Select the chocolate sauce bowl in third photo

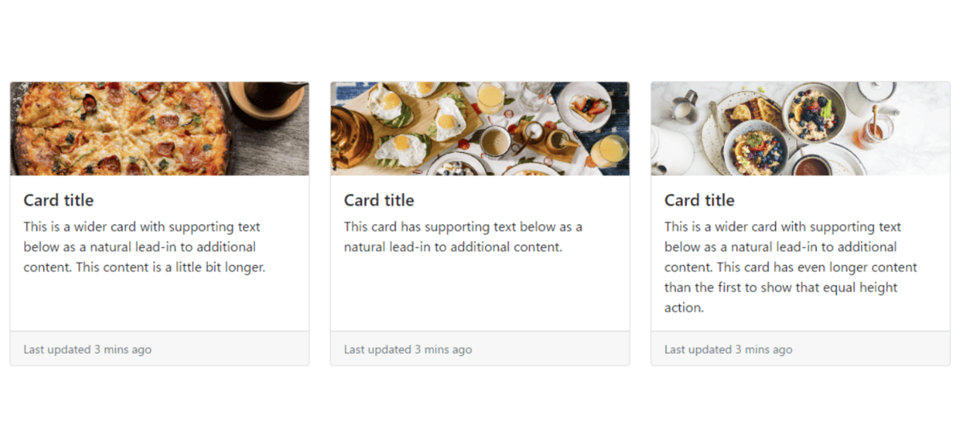[x=811, y=165]
